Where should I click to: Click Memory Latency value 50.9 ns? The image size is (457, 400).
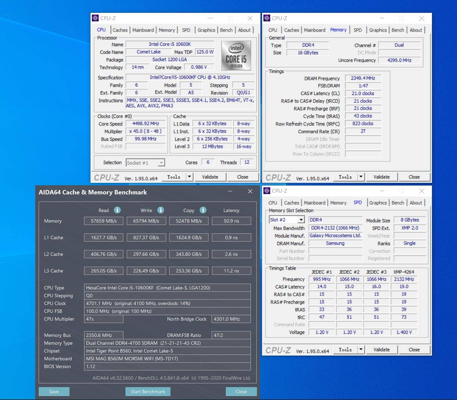click(231, 221)
